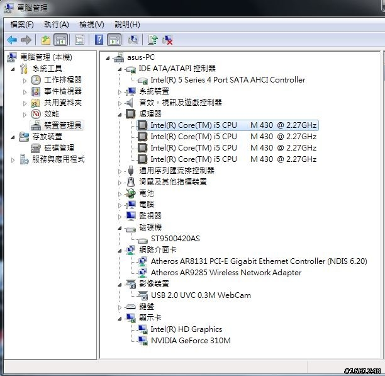The height and width of the screenshot is (376, 385).
Task: Click the Forward arrow toolbar icon
Action: [x=26, y=40]
